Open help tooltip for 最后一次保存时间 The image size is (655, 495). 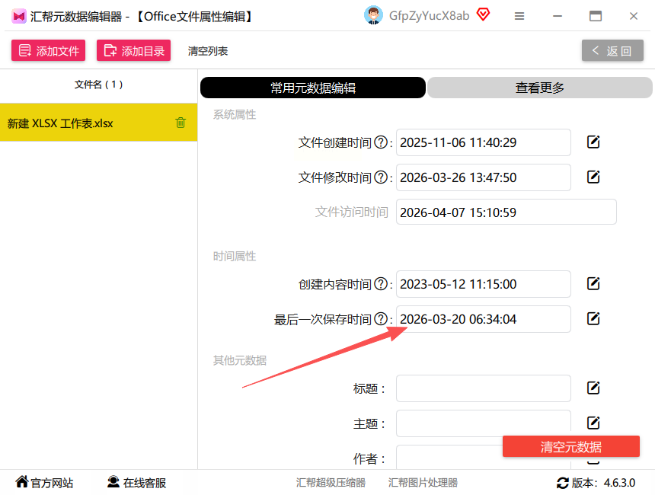coord(381,319)
